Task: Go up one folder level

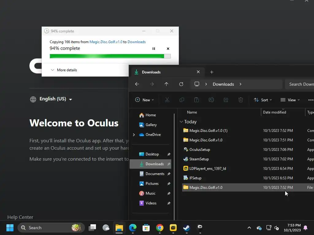Action: tap(167, 84)
